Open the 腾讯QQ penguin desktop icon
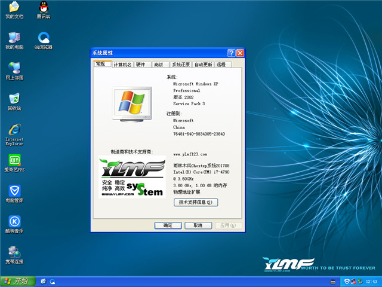Viewport: 382px width, 287px height. [44, 10]
